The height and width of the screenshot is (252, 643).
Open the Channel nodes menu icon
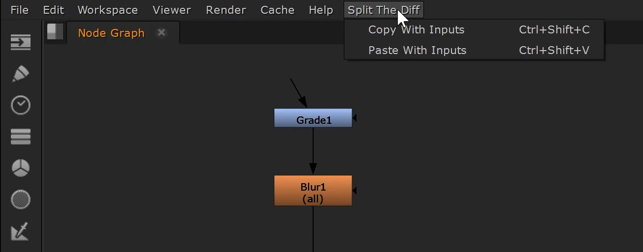(x=21, y=137)
